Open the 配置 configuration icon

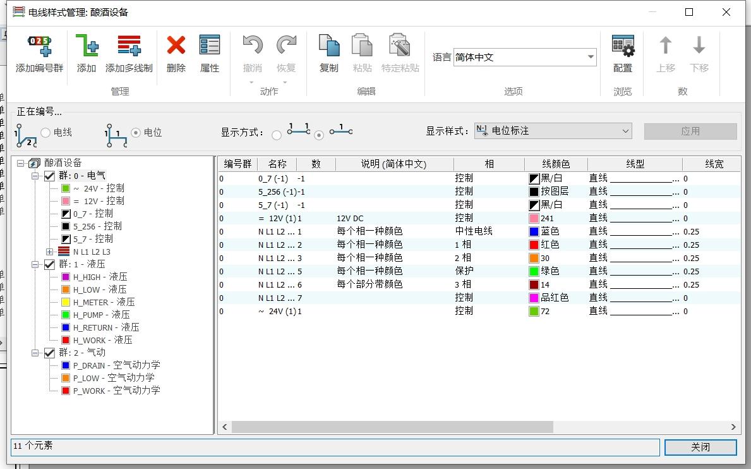click(623, 46)
